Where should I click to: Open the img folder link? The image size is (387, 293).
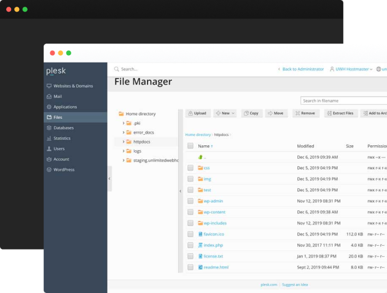[208, 179]
